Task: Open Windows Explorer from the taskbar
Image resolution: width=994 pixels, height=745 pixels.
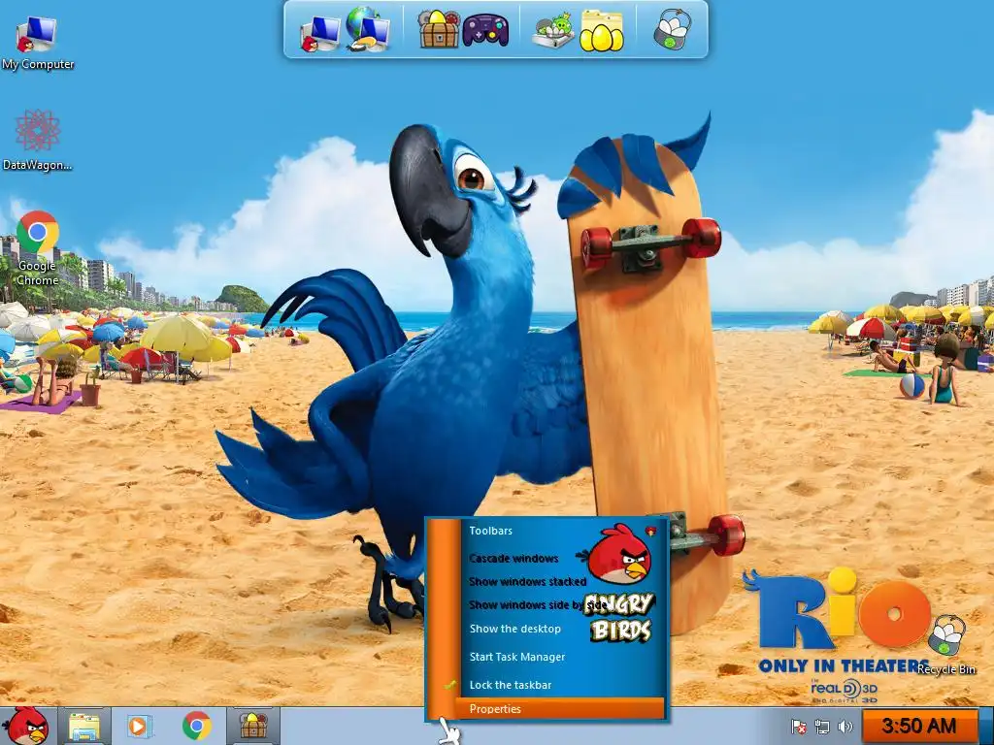Action: [85, 726]
